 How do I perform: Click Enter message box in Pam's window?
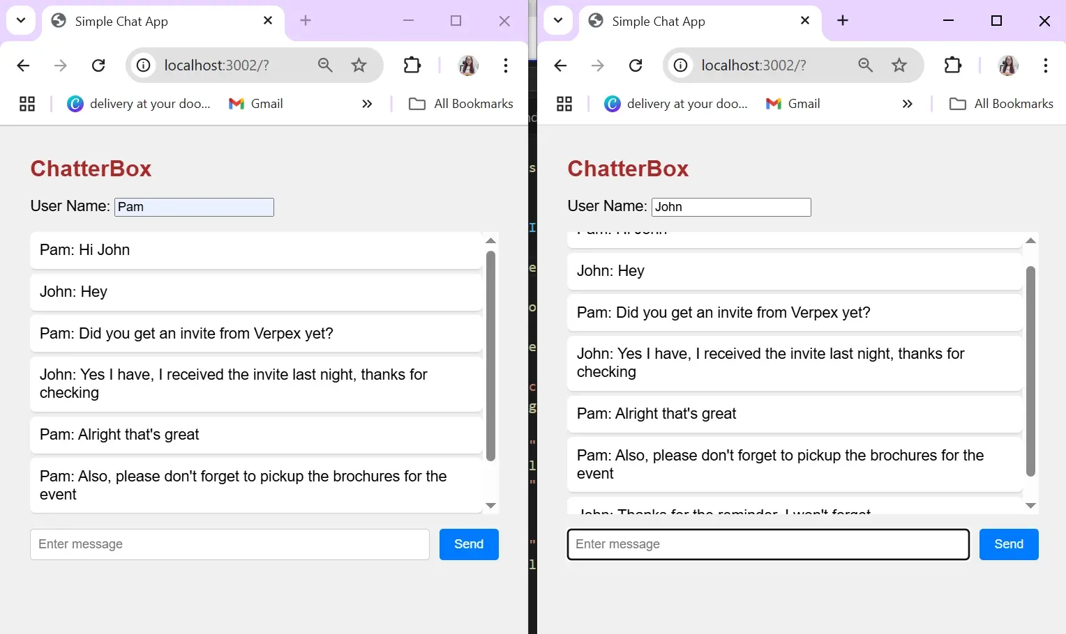click(x=230, y=544)
